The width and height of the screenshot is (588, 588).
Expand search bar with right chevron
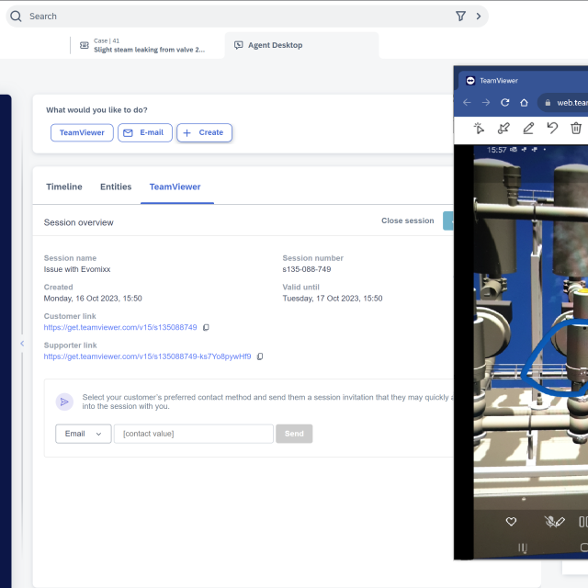click(479, 17)
